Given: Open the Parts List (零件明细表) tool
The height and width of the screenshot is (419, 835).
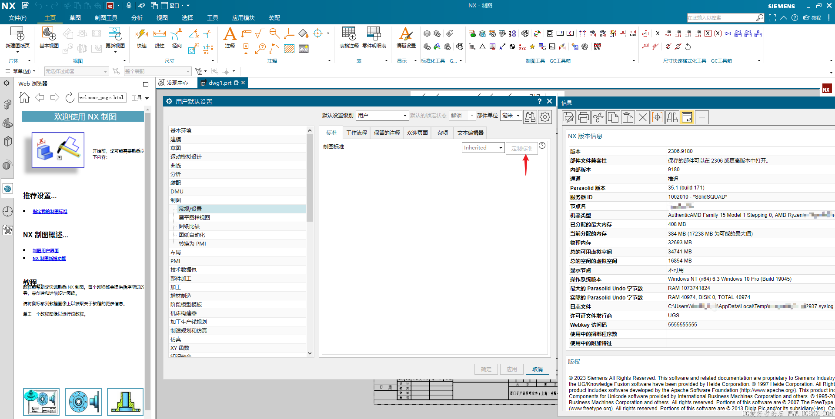Looking at the screenshot, I should click(374, 35).
